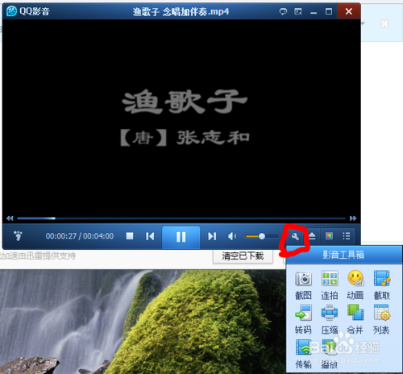Choose the 截取 clip extraction tool
This screenshot has width=403, height=374.
[x=381, y=285]
